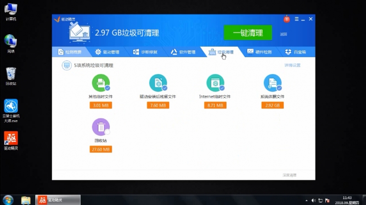Select the 网络 desktop icon
Screen dimensions: 366x205
pos(11,43)
